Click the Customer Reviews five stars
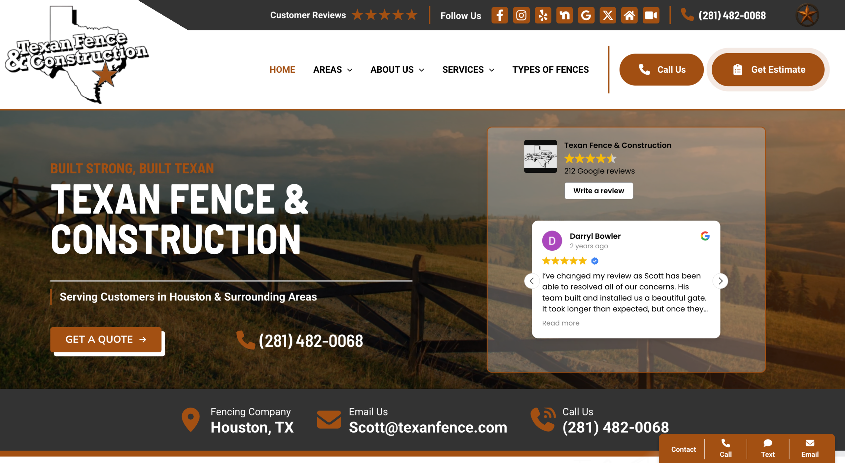Screen dimensions: 845x463 click(385, 15)
